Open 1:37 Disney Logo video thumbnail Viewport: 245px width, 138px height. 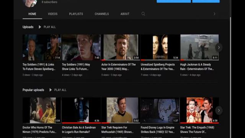coord(160,110)
